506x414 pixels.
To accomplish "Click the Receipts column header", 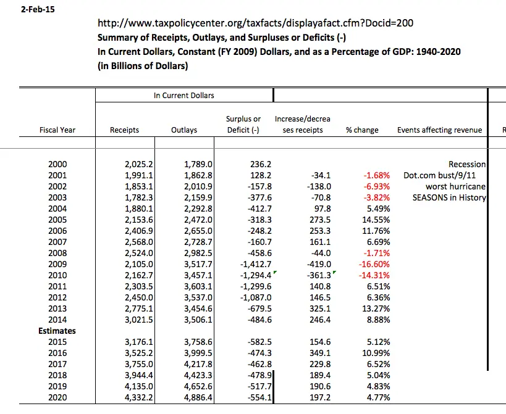I will (124, 130).
